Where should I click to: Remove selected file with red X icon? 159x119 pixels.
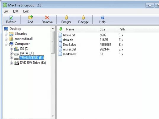47,18
